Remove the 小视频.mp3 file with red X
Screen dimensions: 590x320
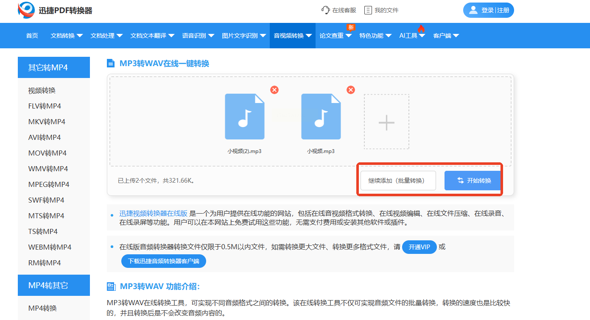(x=350, y=90)
